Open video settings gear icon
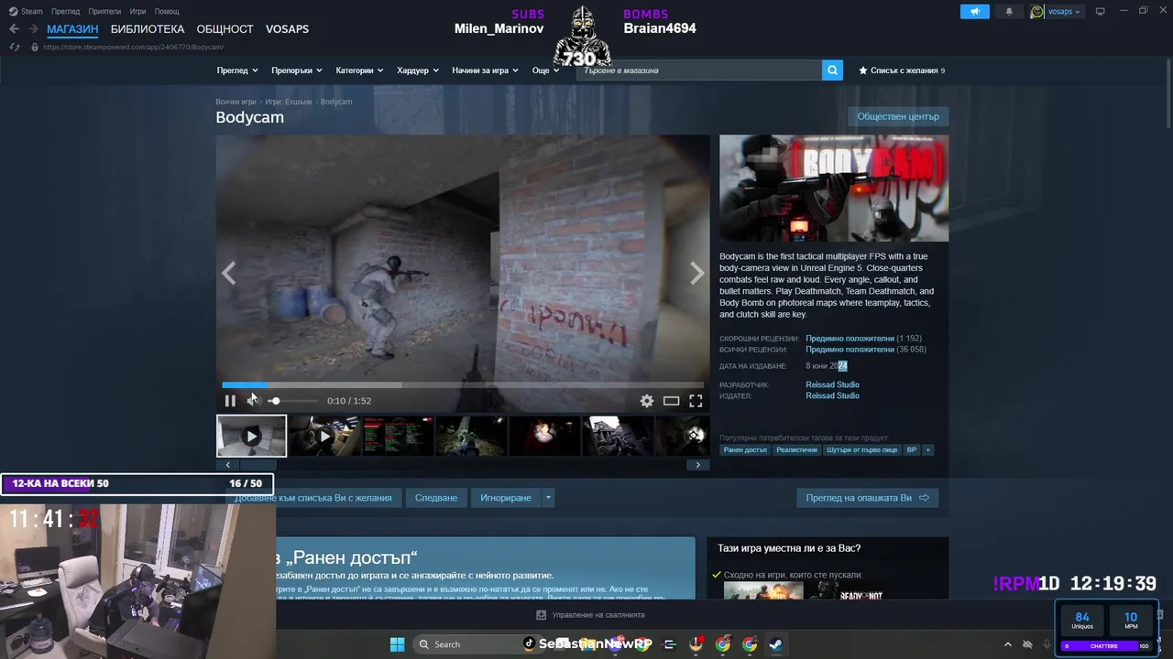The image size is (1173, 659). point(647,401)
